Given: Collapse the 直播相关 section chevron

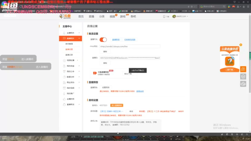Looking at the screenshot, I should (79, 38).
